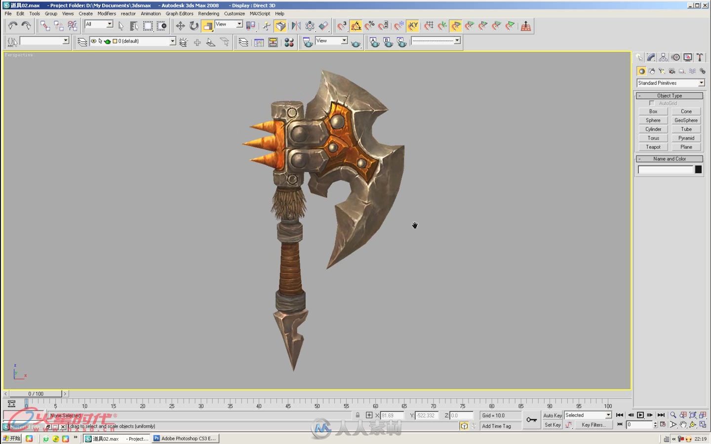This screenshot has width=711, height=444.
Task: Click the object color swatch
Action: [x=698, y=170]
